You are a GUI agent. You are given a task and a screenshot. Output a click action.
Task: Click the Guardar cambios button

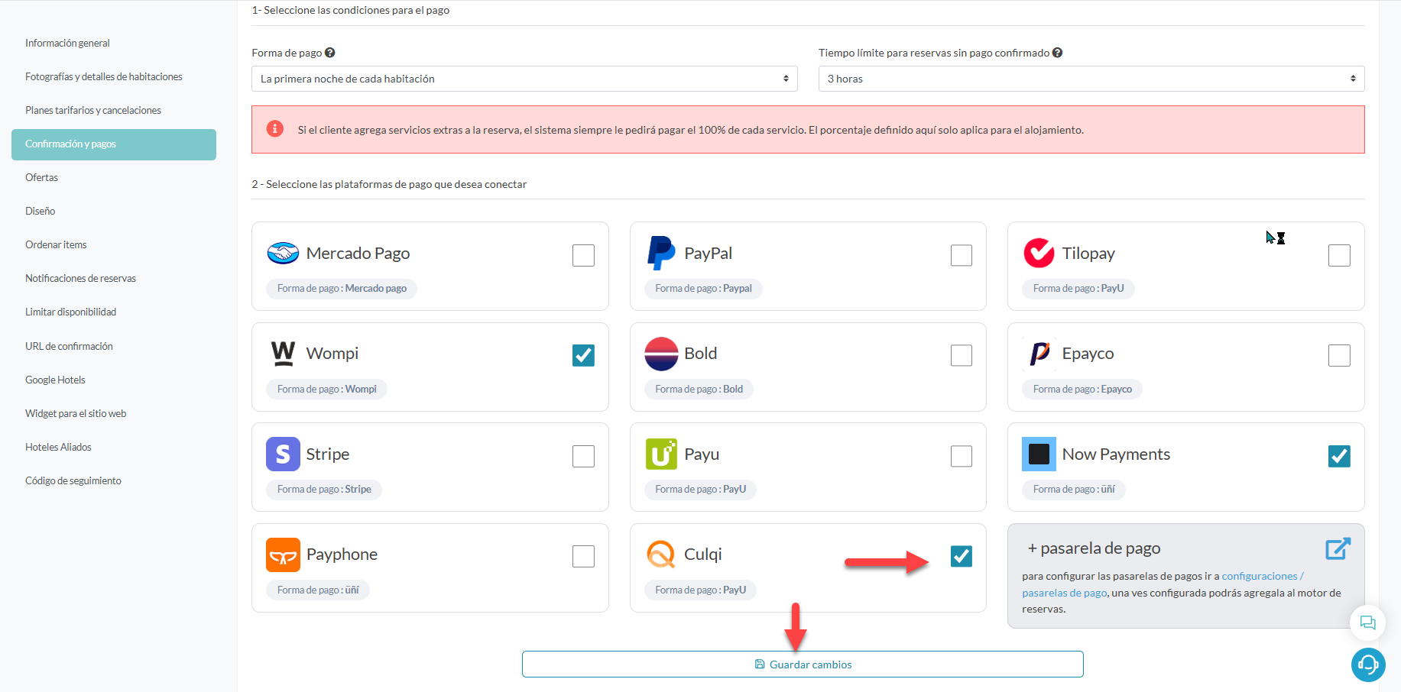coord(803,665)
